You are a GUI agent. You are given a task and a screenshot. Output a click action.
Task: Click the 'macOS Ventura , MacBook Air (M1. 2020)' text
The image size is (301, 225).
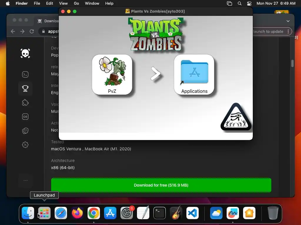91,149
